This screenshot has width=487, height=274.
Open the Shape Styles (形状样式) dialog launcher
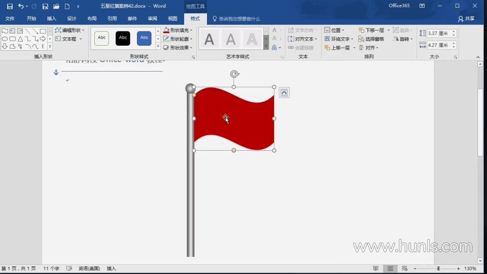point(193,57)
